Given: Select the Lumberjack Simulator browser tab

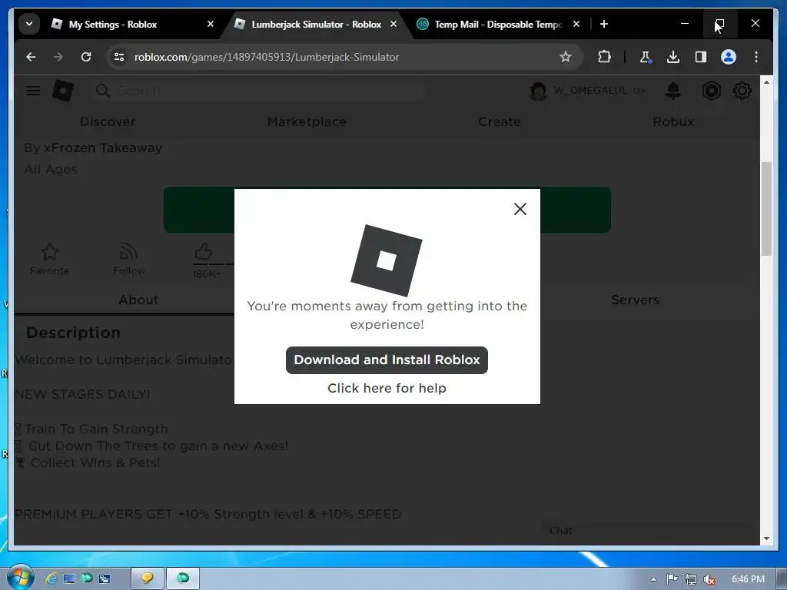Looking at the screenshot, I should pos(316,24).
